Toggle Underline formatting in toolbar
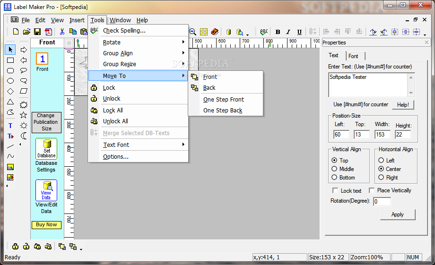Image resolution: width=435 pixels, height=265 pixels. (299, 32)
